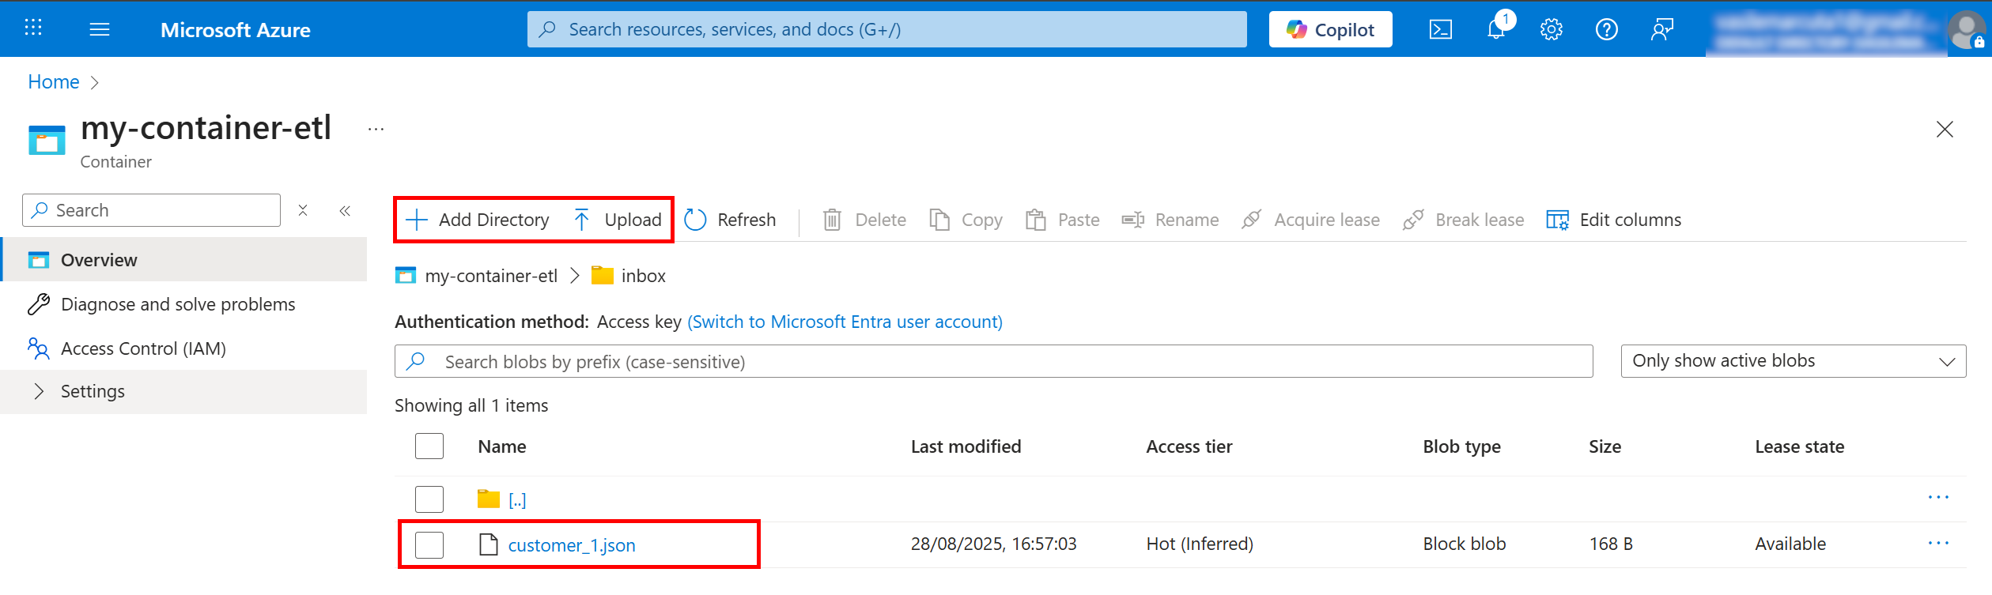The width and height of the screenshot is (1992, 595).
Task: Sort by Access tier column
Action: click(1189, 446)
